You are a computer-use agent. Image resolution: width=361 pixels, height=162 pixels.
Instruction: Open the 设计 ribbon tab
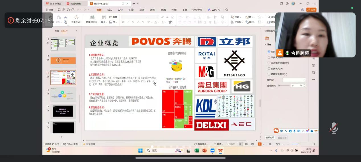pos(120,10)
